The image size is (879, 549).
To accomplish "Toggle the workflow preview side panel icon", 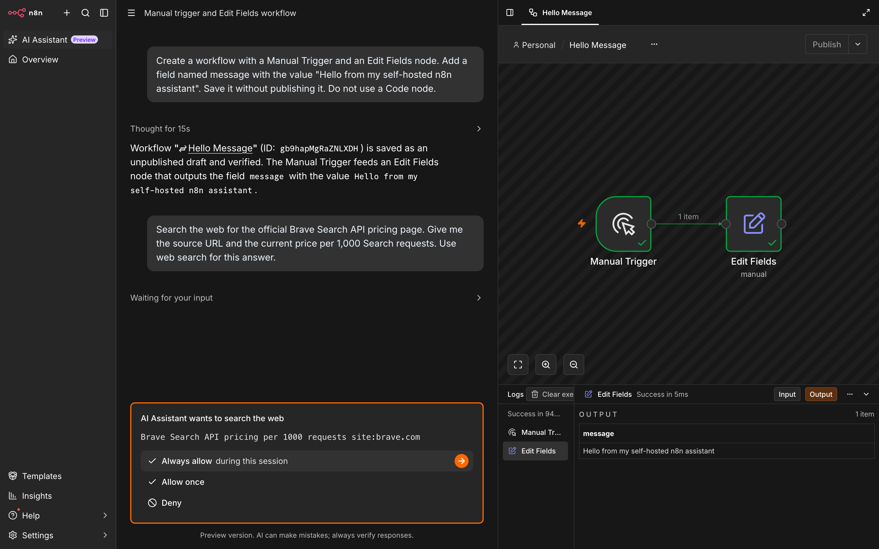I will click(510, 13).
